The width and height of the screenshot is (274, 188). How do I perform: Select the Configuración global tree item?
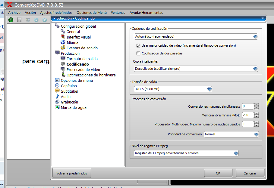78,26
